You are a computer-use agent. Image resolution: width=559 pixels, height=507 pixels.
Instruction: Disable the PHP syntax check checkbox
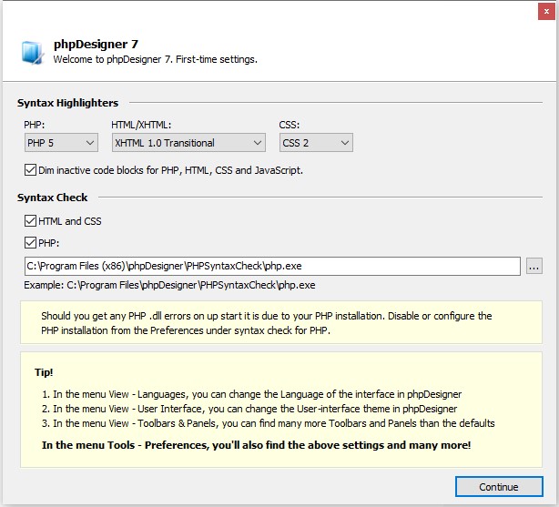(30, 243)
